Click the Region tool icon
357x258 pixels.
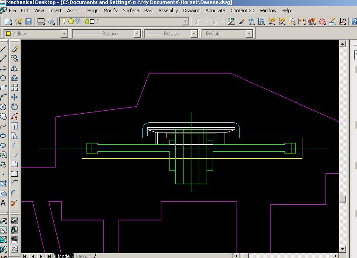pos(3,193)
